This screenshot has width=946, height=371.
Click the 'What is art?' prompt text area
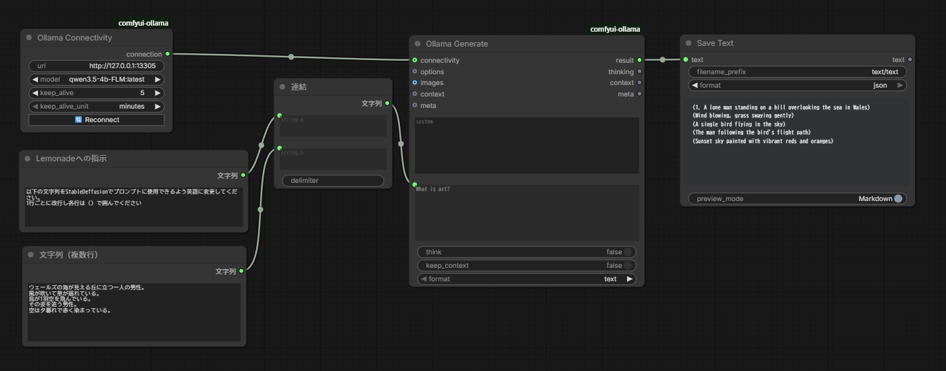pos(527,212)
